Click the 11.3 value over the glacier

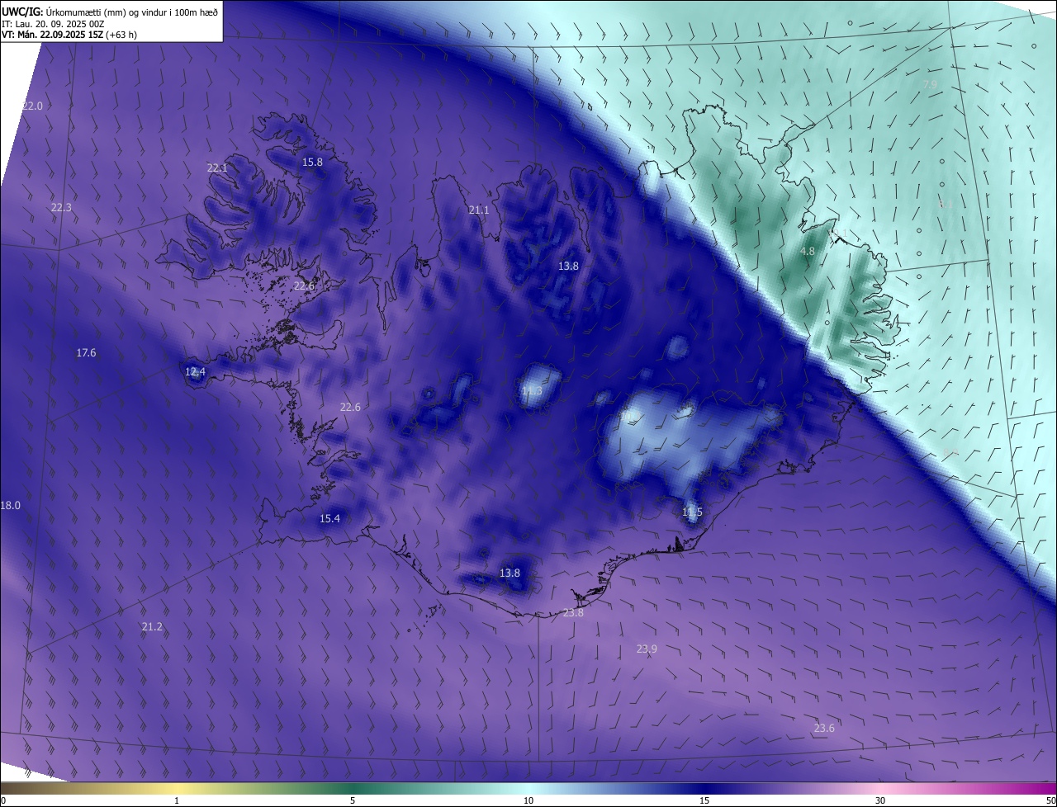(532, 390)
